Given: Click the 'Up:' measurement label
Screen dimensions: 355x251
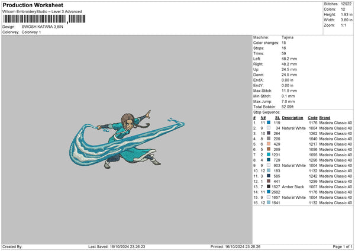Looking at the screenshot, I should [x=256, y=69].
